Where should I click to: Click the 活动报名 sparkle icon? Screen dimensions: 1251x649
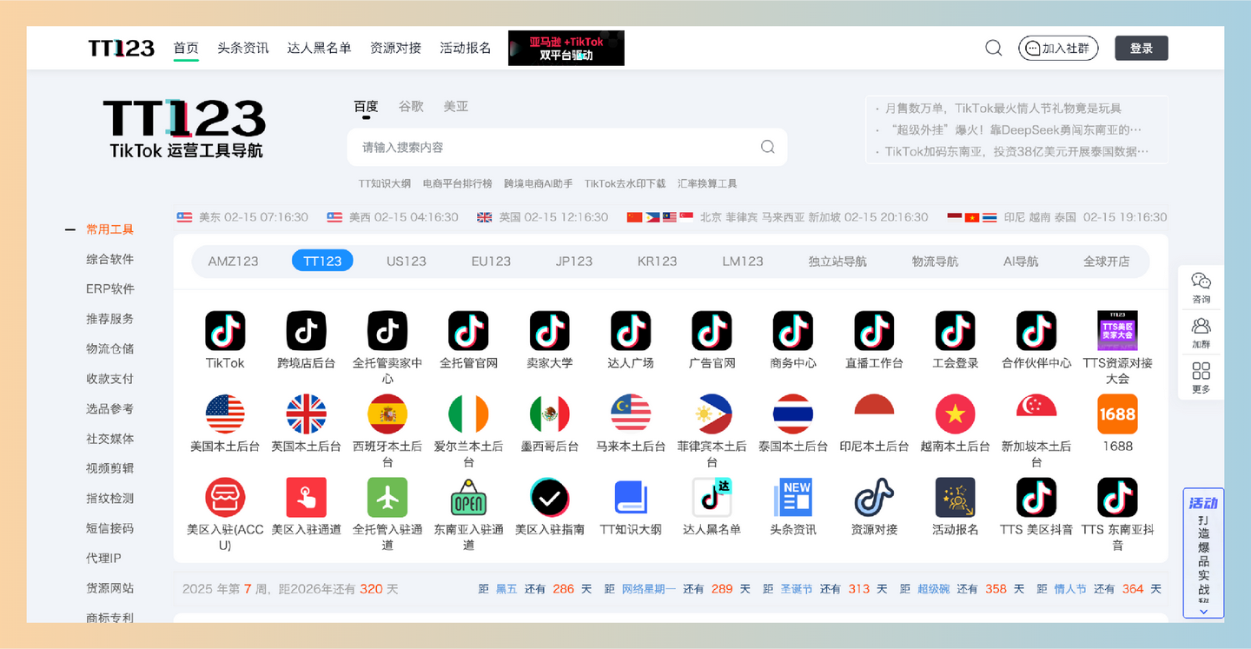[954, 497]
